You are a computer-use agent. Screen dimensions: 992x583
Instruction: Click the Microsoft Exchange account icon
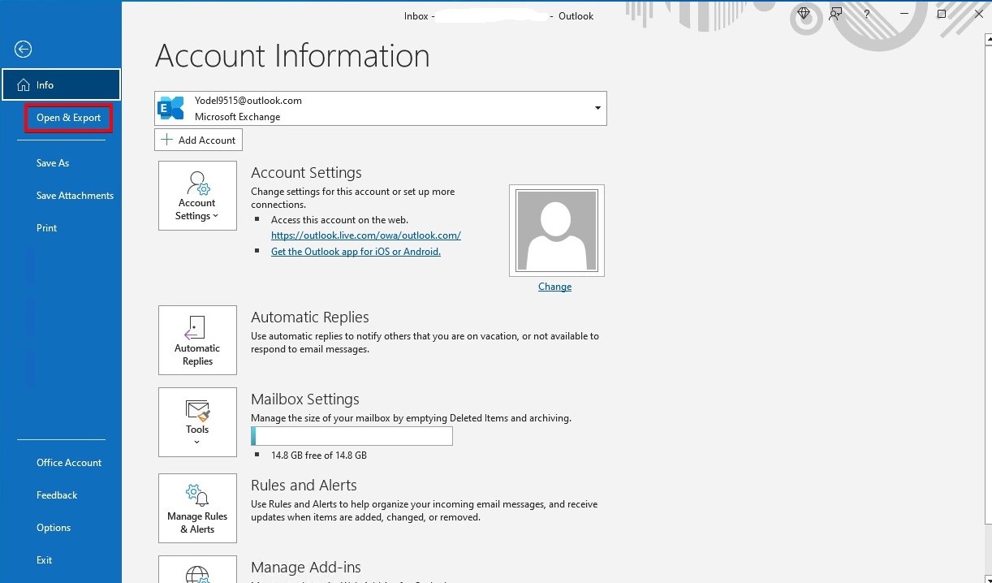171,108
